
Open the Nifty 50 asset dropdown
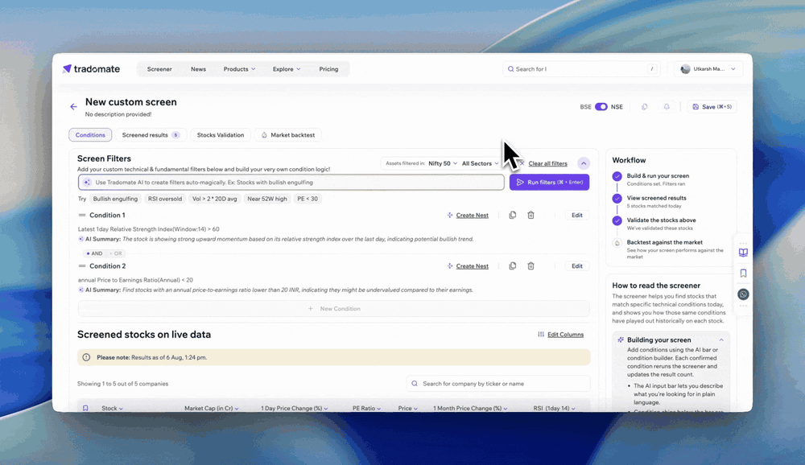coord(443,163)
